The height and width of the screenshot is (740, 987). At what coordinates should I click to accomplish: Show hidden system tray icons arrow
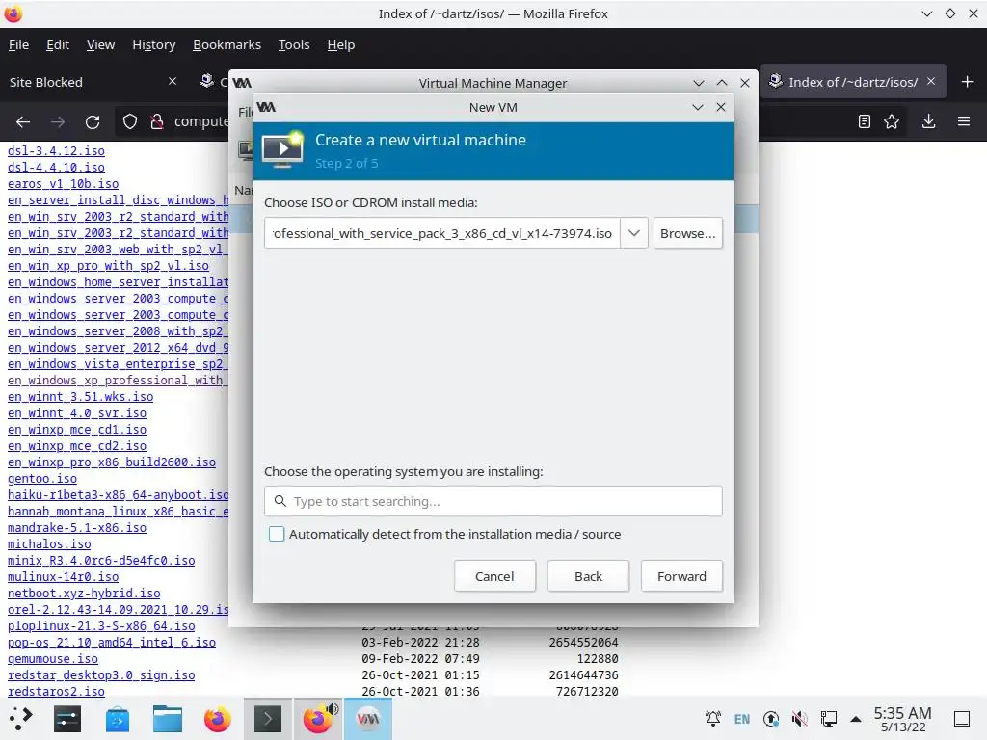(856, 719)
